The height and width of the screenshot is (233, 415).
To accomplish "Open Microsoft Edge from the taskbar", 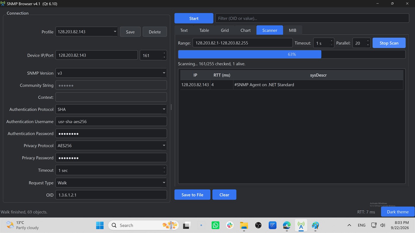I will 287,225.
